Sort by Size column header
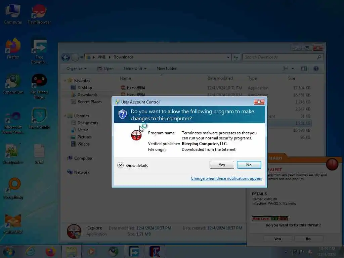The width and height of the screenshot is (344, 258). tap(292, 78)
